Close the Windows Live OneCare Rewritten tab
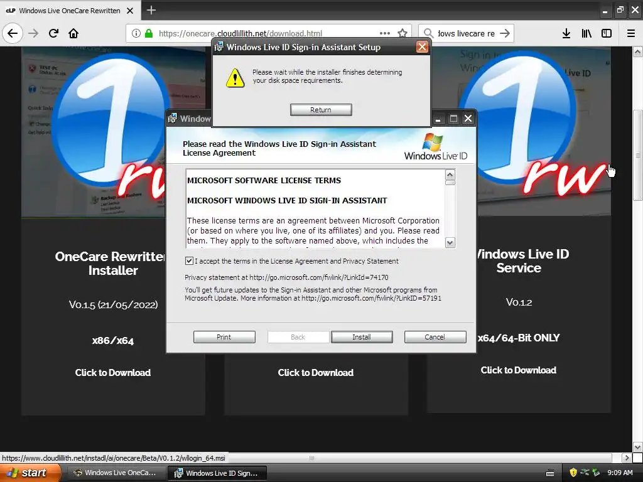The width and height of the screenshot is (643, 482). point(130,11)
